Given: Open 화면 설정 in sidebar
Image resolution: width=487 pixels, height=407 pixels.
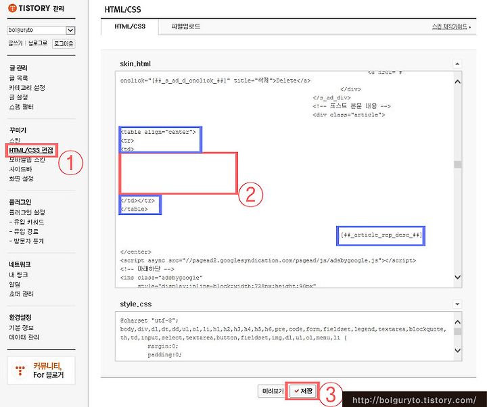Looking at the screenshot, I should 21,178.
